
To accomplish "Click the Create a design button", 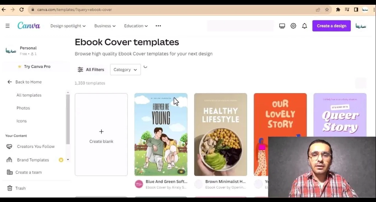I will click(331, 26).
